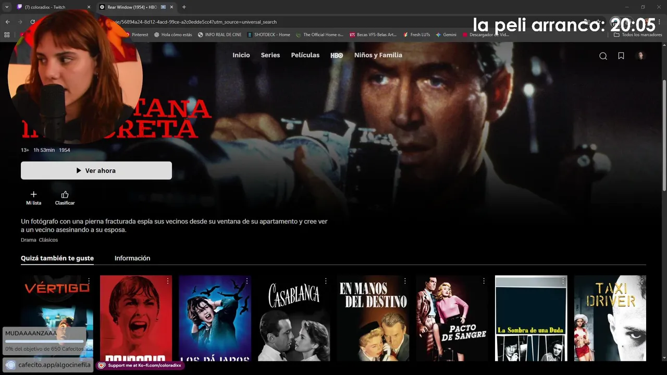Screen dimensions: 667x375
Task: Click the MUDAAAANZAAA goal progress bar
Action: (x=44, y=342)
